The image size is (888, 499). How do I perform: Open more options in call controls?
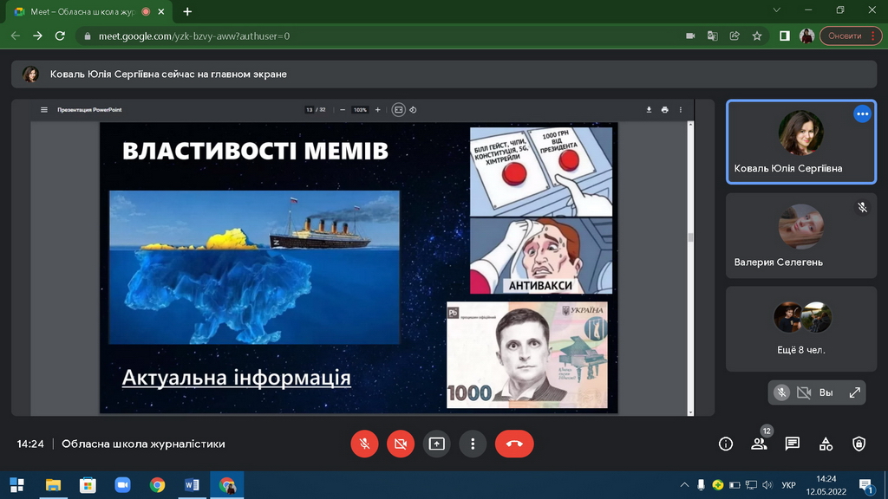tap(473, 444)
